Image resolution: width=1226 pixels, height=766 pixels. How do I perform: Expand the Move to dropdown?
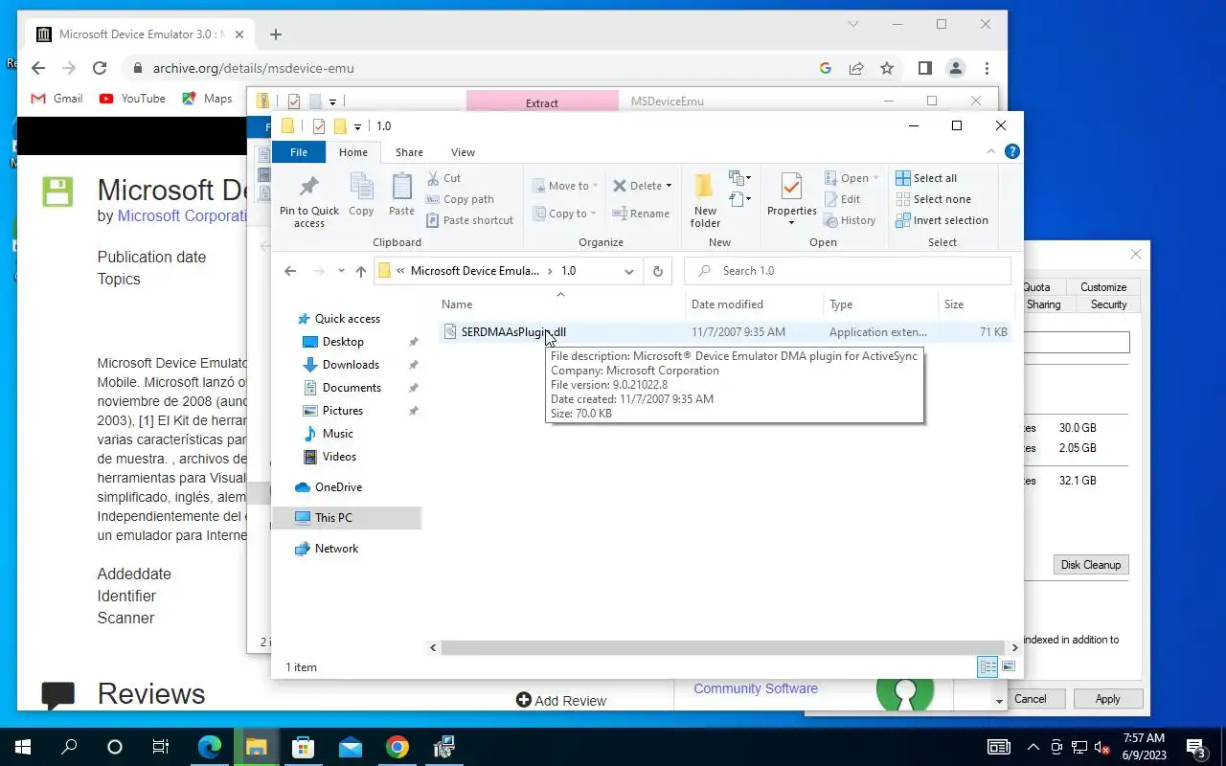(x=595, y=186)
